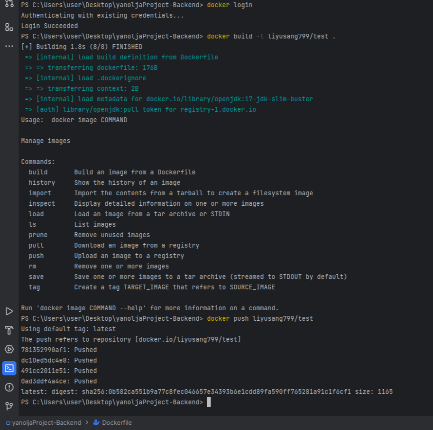This screenshot has height=430, width=433.
Task: Click '[+] Building 1.8s (8/8) FINISHED' line
Action: coord(82,47)
